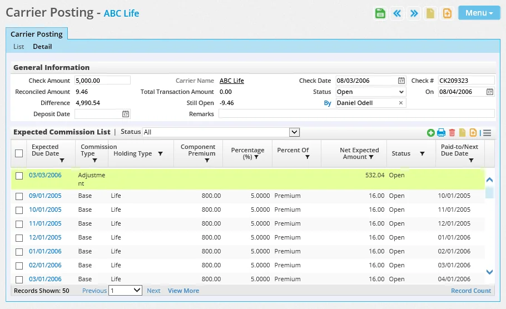Open the blue Menu button
The image size is (506, 309).
479,13
